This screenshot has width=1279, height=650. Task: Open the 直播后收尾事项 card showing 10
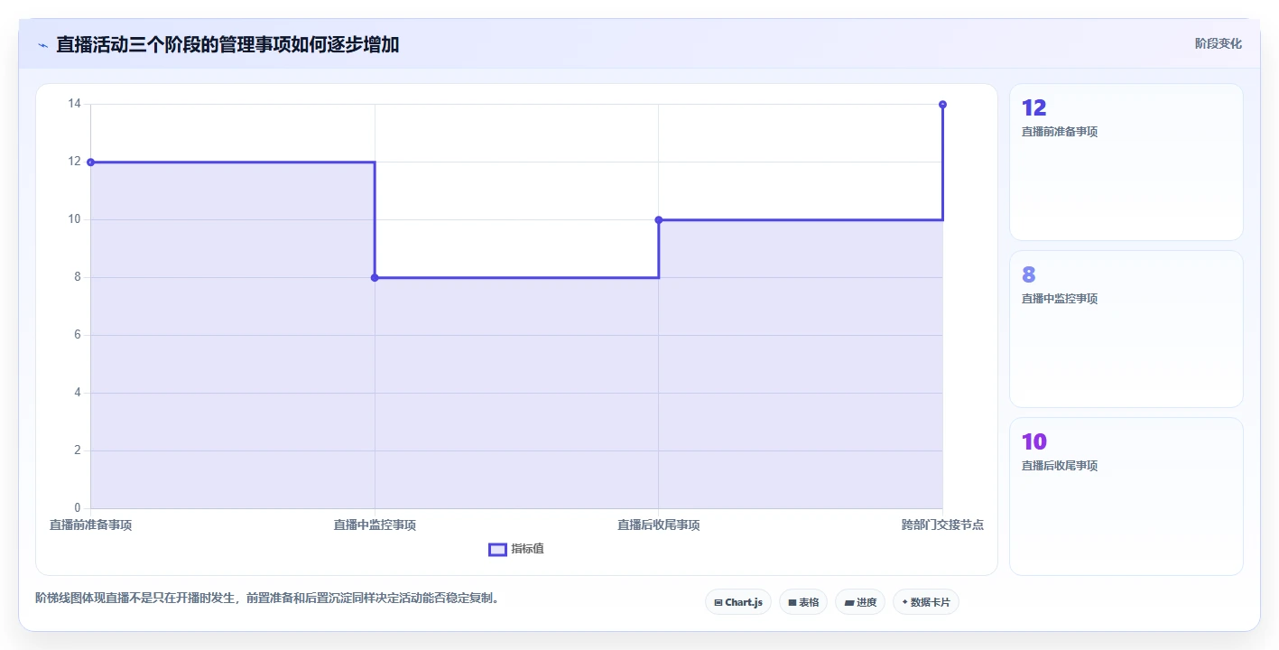pyautogui.click(x=1126, y=497)
